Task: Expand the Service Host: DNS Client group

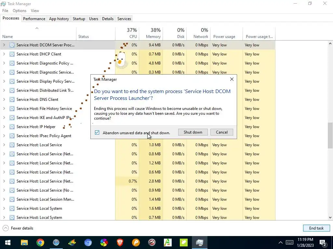Action: coord(4,100)
